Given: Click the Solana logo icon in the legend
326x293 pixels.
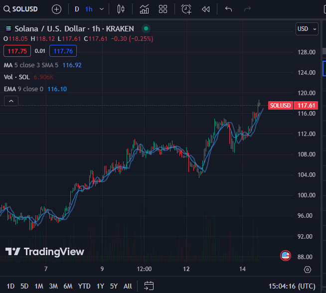Looking at the screenshot, I should pyautogui.click(x=8, y=28).
